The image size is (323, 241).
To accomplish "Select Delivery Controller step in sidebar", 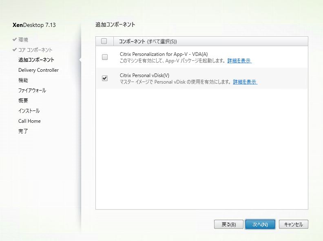I will (38, 70).
